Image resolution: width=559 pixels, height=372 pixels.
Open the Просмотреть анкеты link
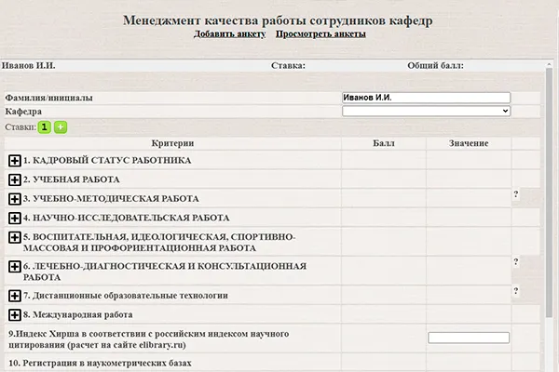pos(320,34)
